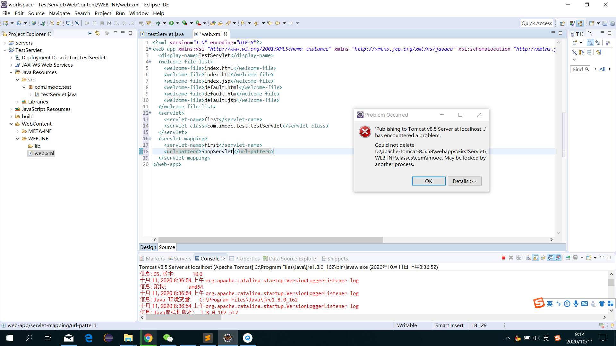Click the Skip All Breakpoints icon
Screen dimensions: 616x346
point(77,23)
